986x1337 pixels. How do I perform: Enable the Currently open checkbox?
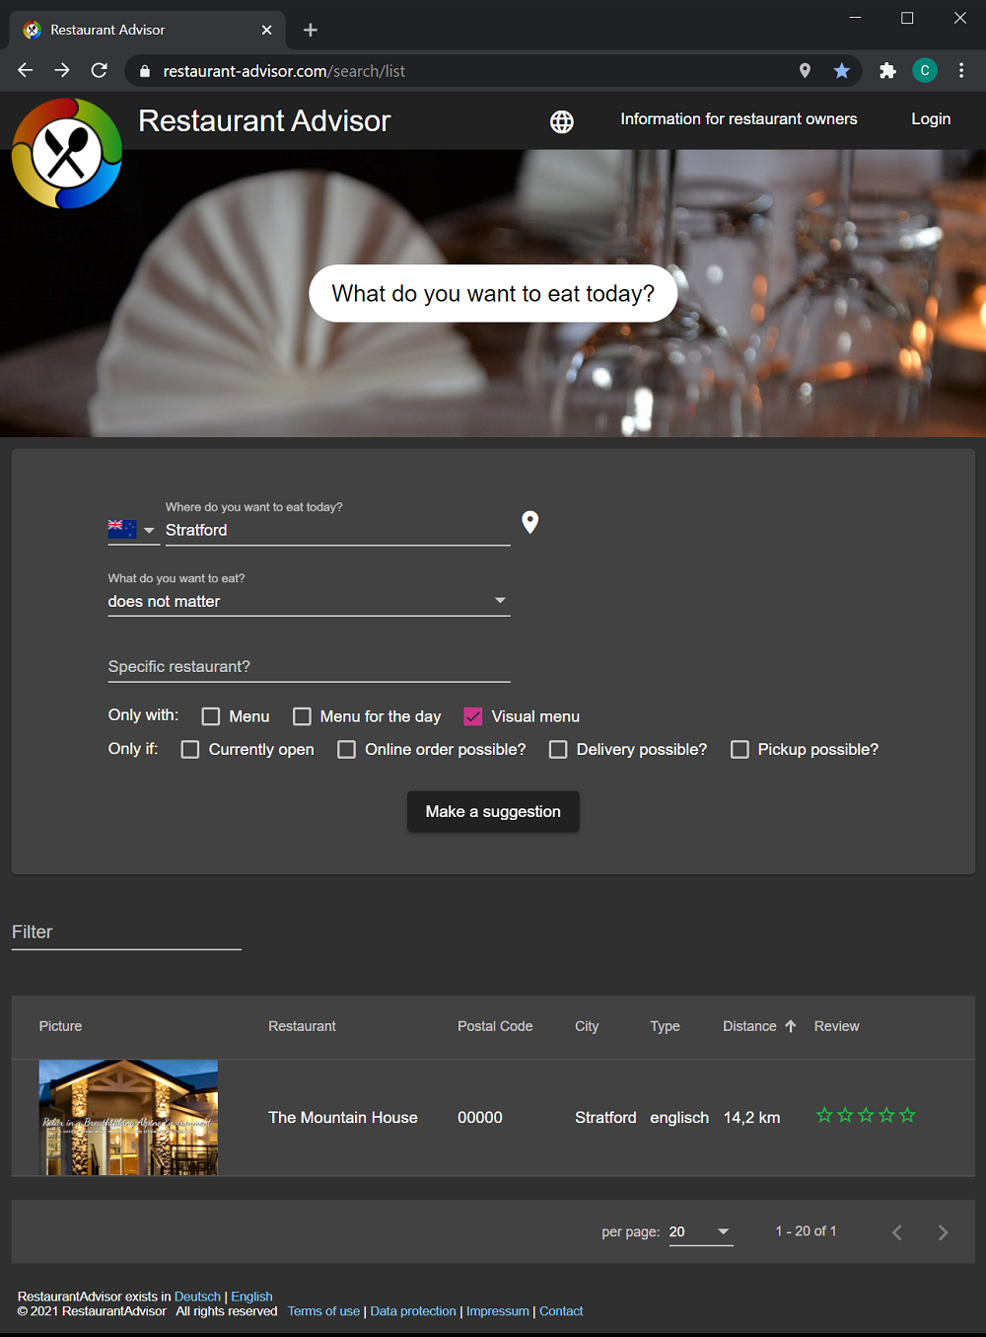coord(190,750)
